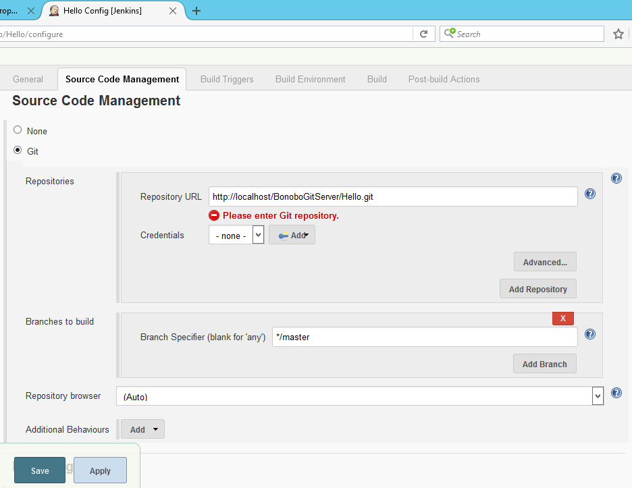Click the 'Repositories' label
This screenshot has height=488, width=632.
pos(49,181)
